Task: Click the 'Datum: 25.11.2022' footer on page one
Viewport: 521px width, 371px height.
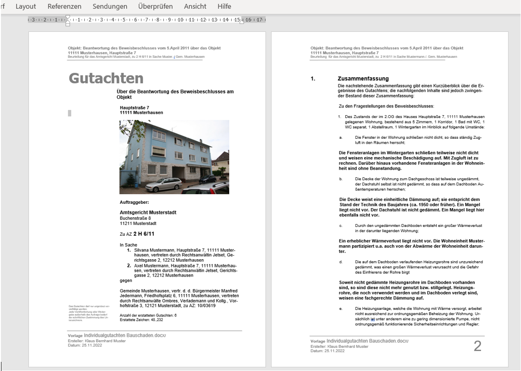Action: point(85,345)
